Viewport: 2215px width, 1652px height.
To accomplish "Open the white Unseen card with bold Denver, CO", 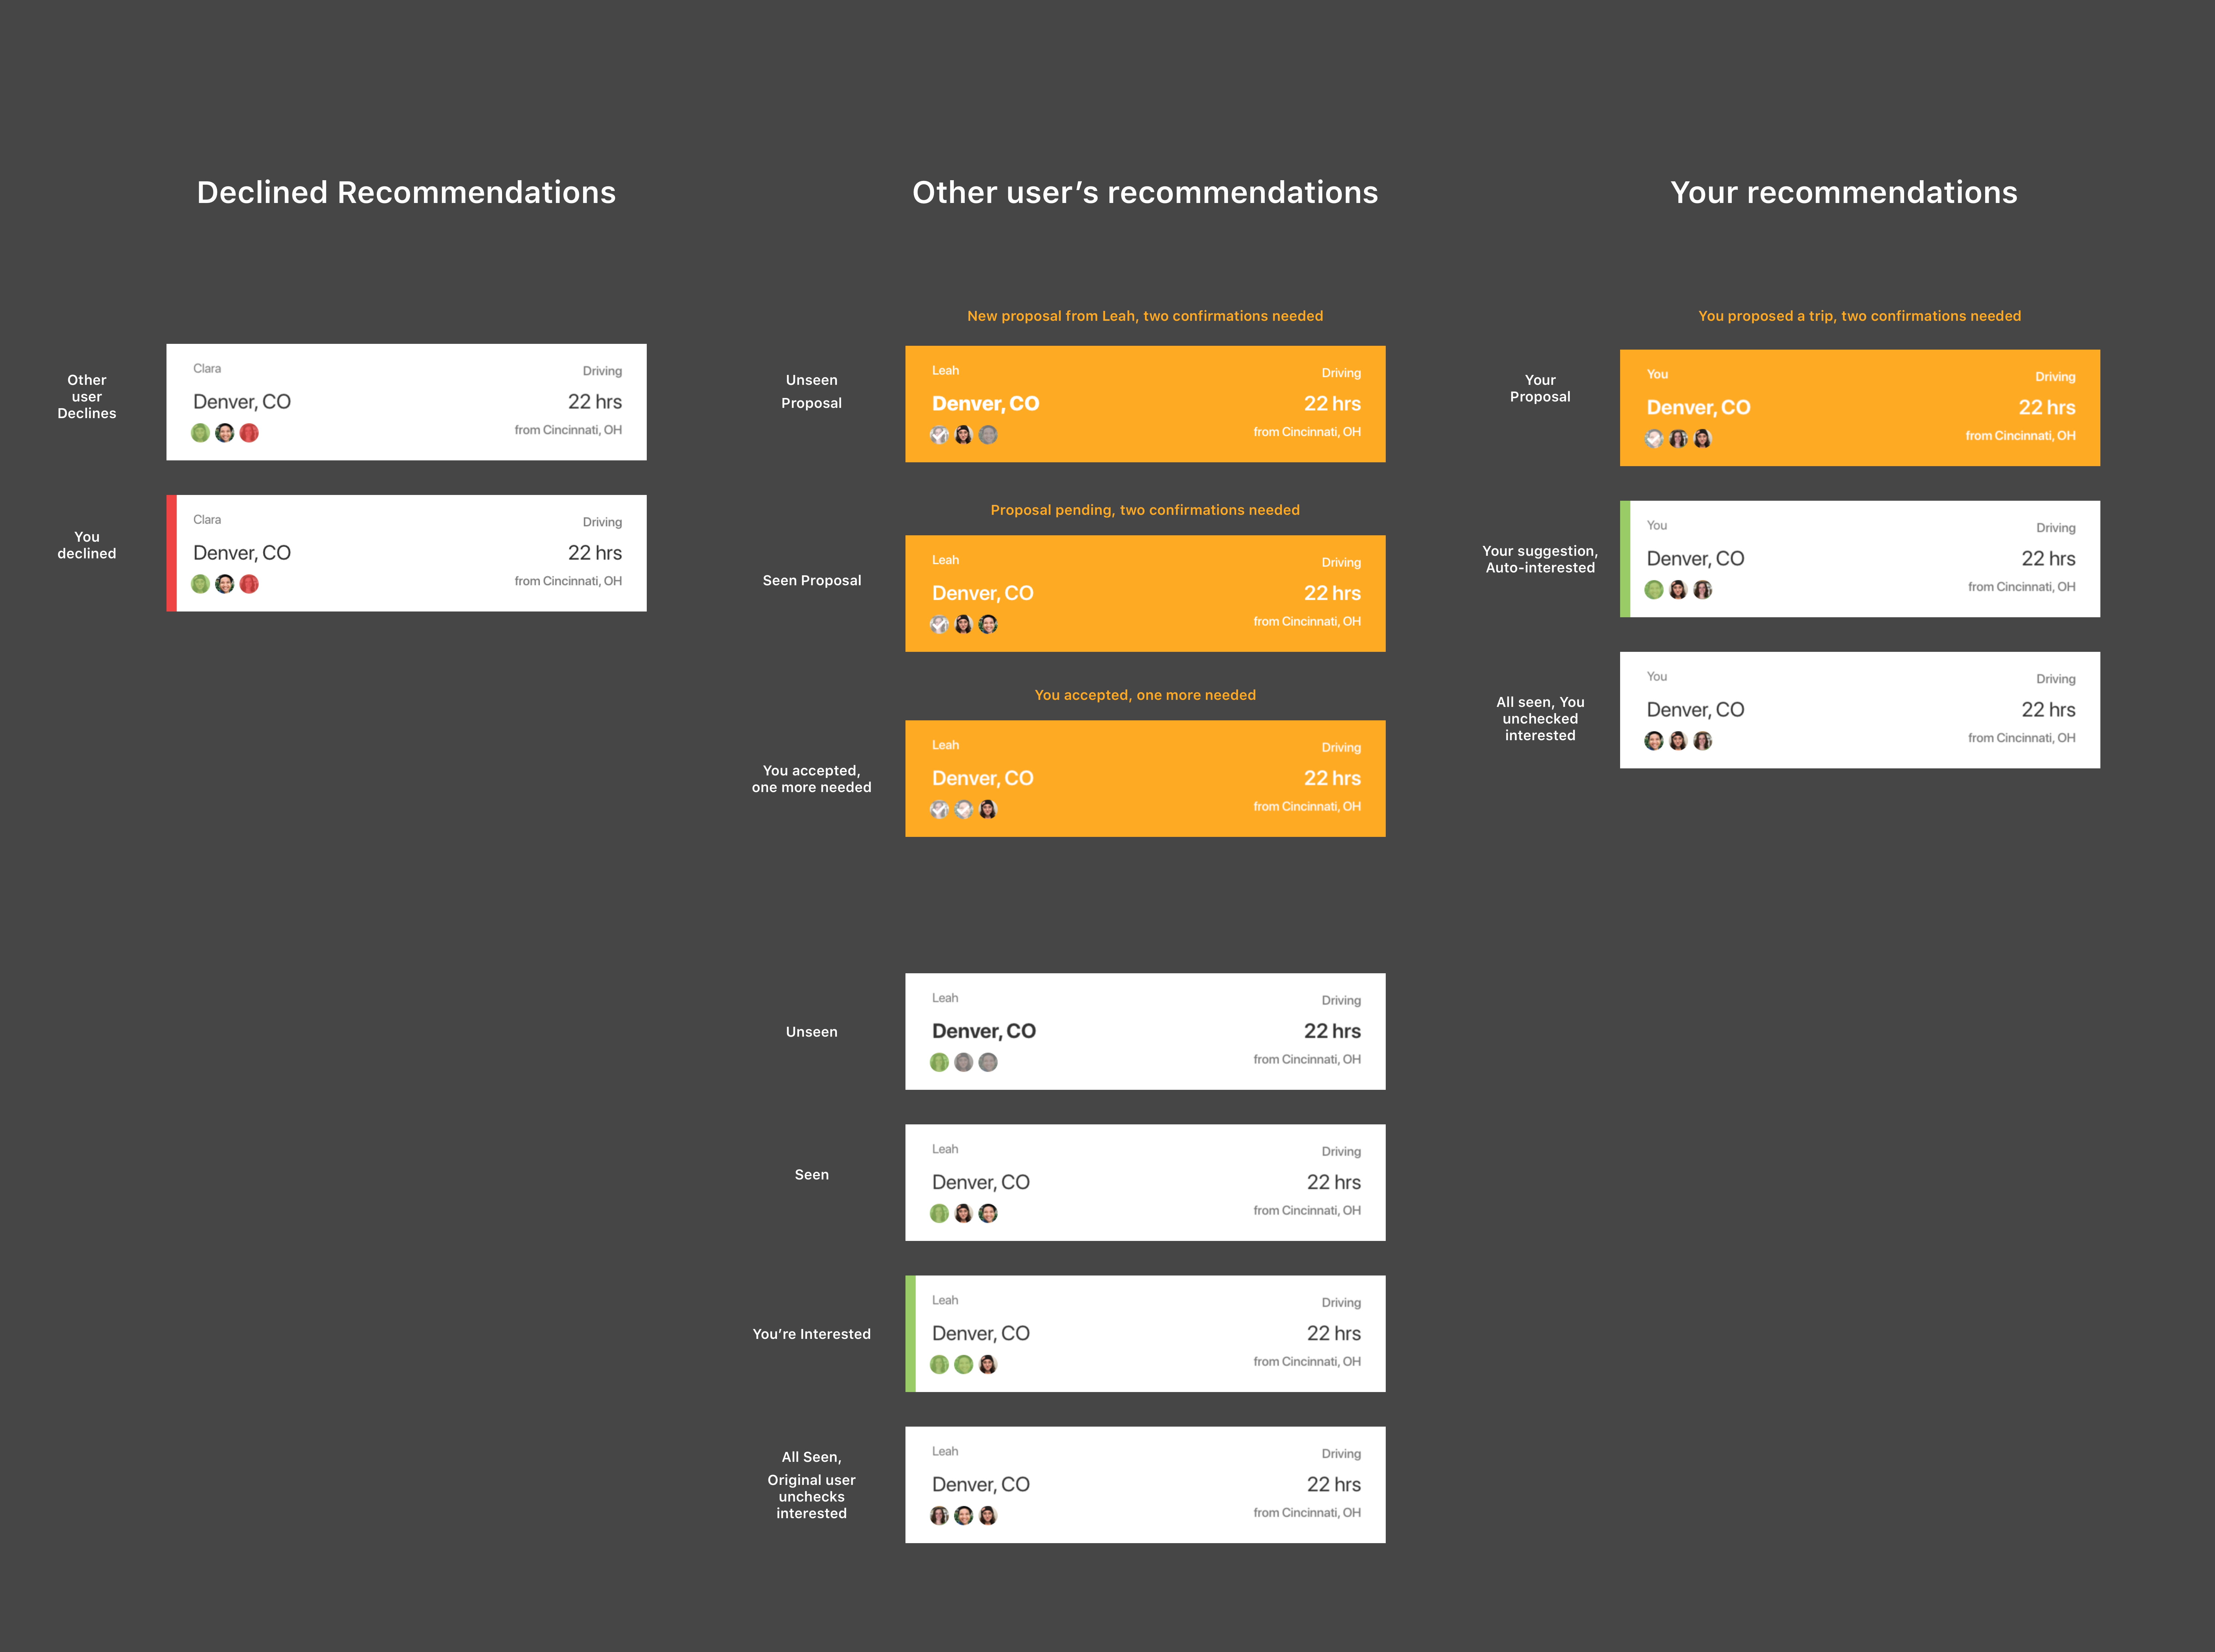I will (1145, 1031).
